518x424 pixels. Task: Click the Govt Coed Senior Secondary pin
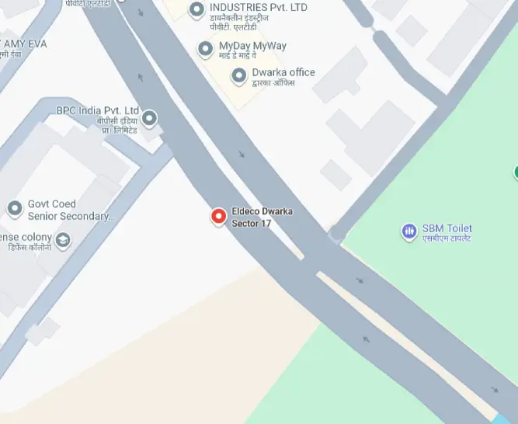pyautogui.click(x=15, y=209)
